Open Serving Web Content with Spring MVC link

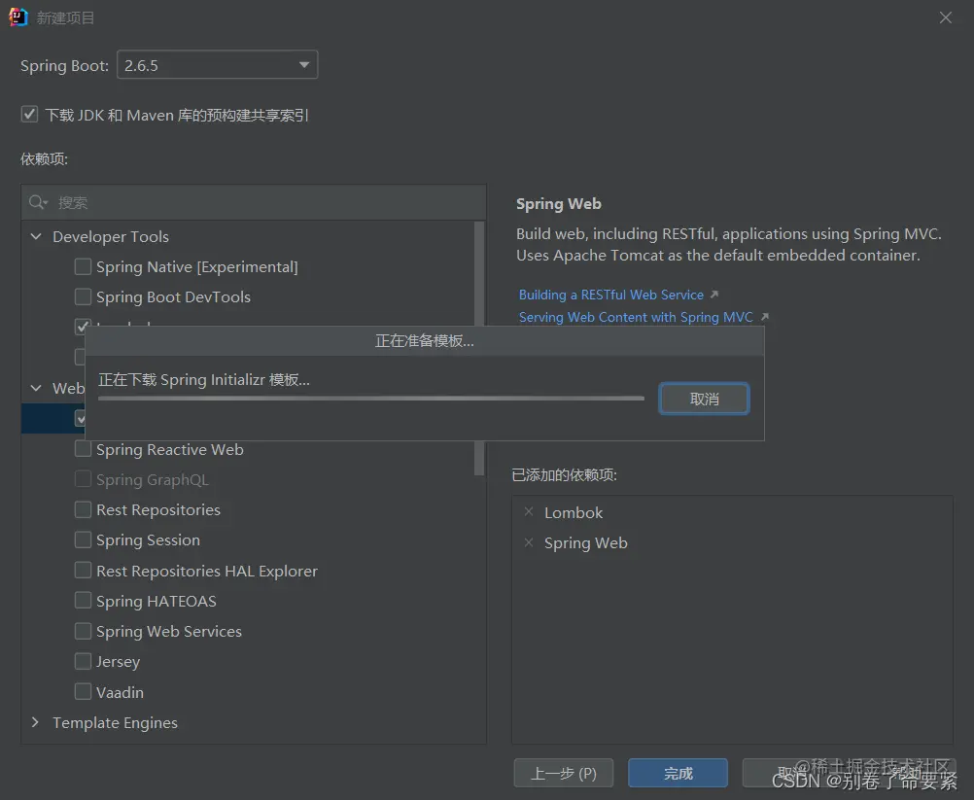coord(636,317)
